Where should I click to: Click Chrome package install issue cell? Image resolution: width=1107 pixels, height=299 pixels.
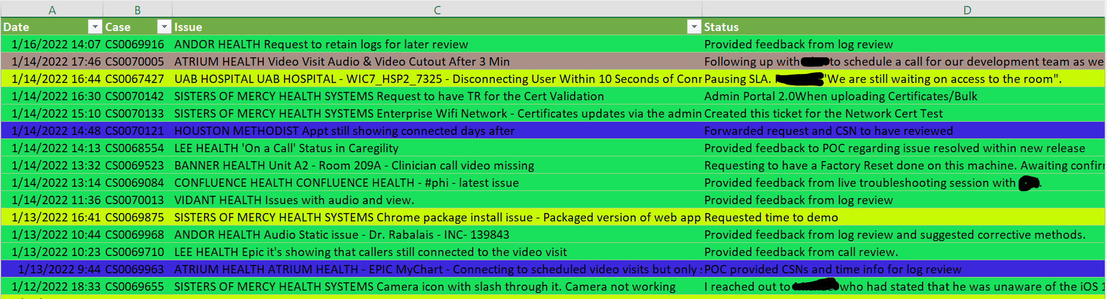click(x=437, y=217)
